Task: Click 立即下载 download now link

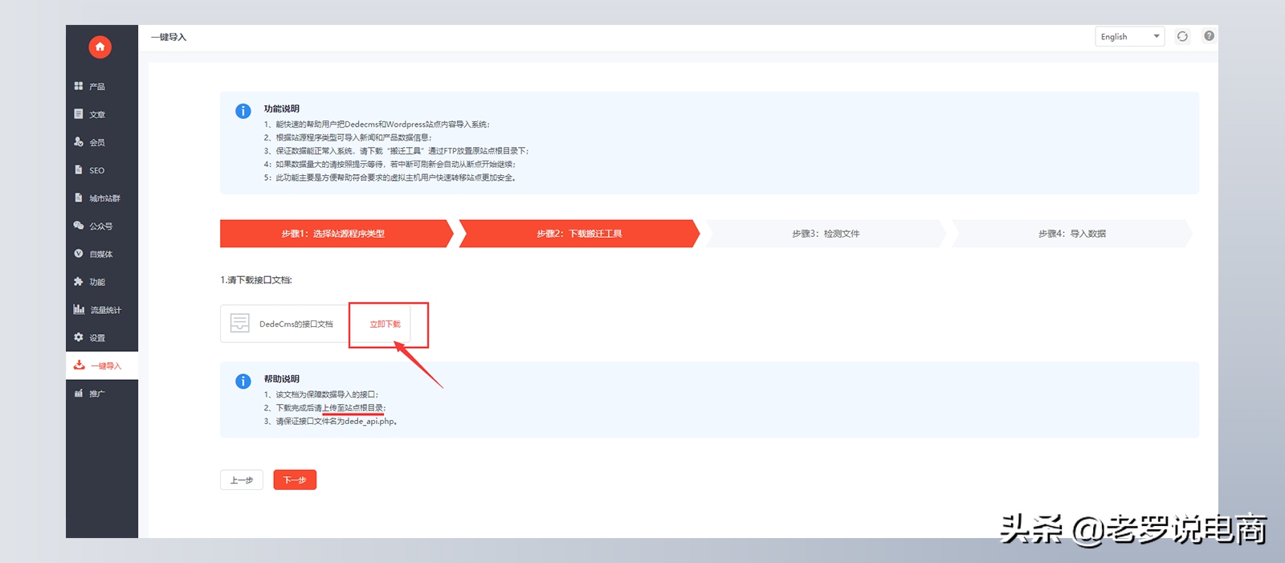Action: coord(385,324)
